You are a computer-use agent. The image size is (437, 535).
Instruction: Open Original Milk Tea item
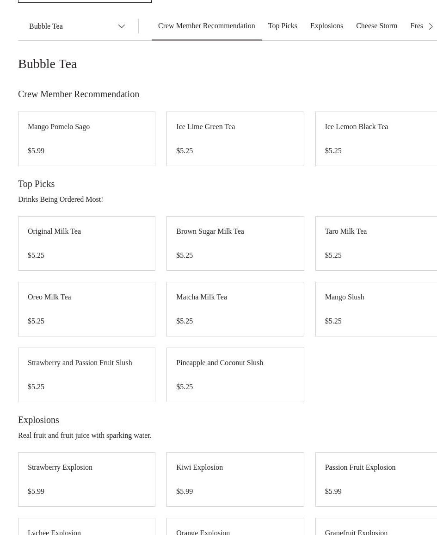coord(86,243)
